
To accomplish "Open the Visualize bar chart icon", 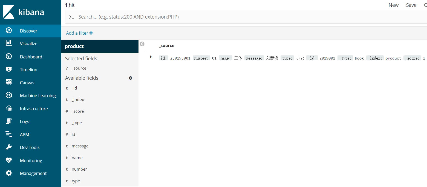I will [x=9, y=43].
